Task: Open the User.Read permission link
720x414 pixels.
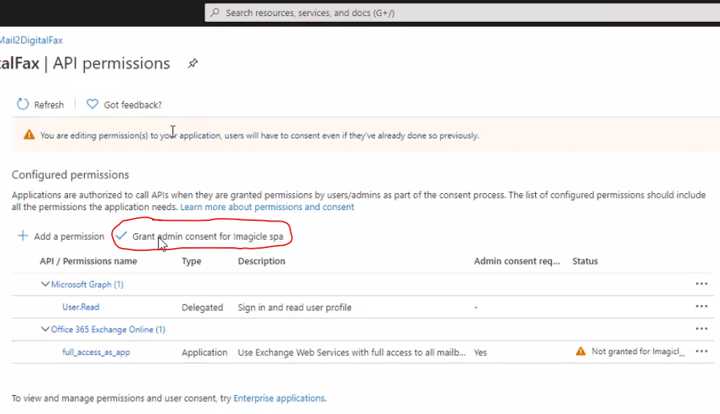Action: [x=80, y=307]
